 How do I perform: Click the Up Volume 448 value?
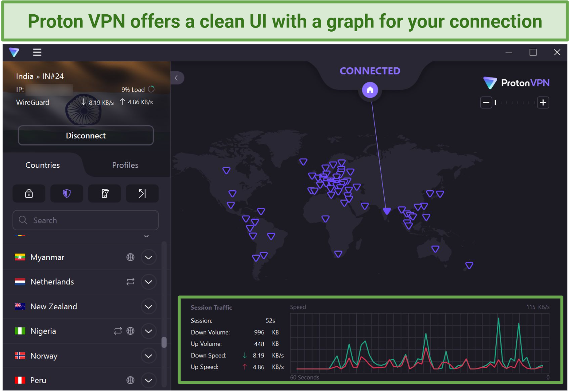259,344
